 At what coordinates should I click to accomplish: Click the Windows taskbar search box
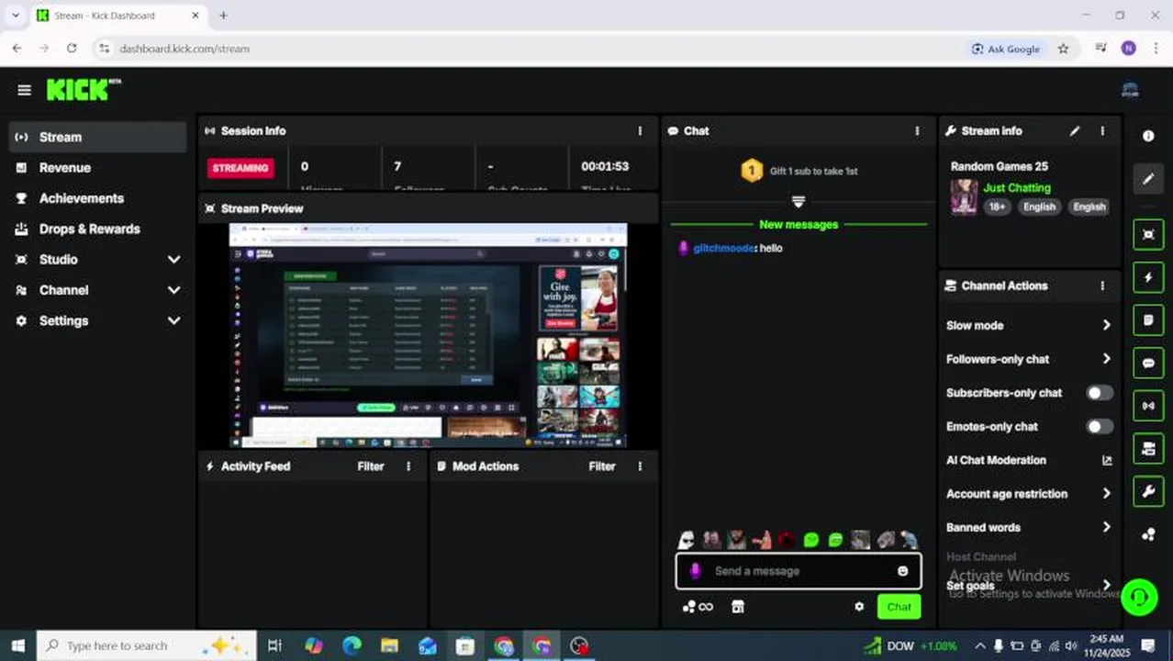[x=147, y=645]
